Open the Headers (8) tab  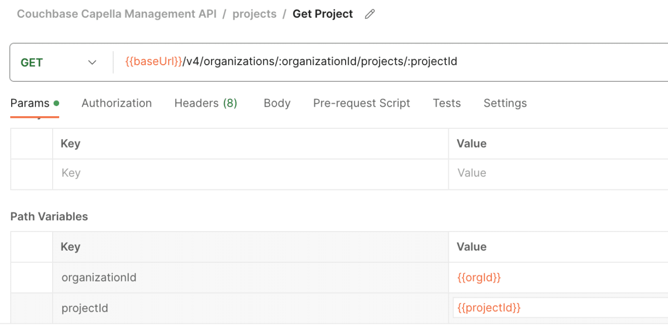pyautogui.click(x=205, y=103)
